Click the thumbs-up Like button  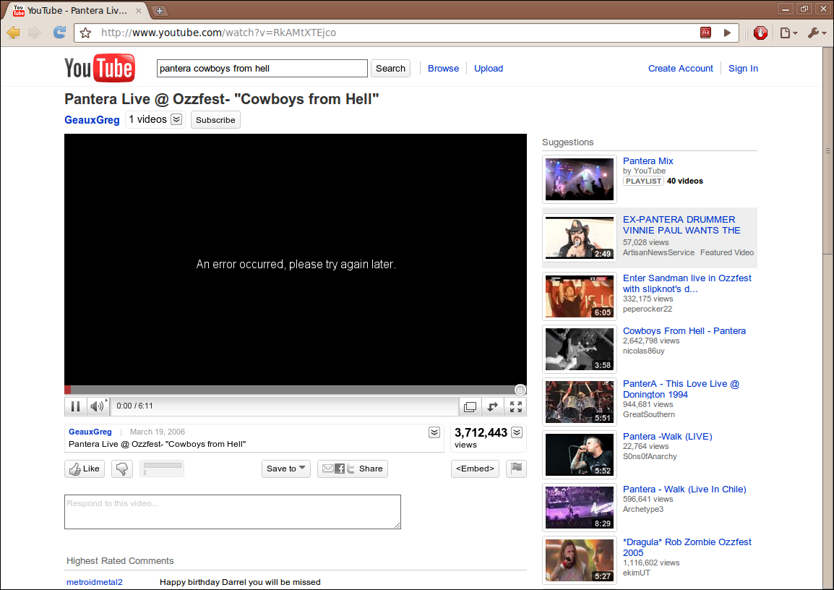[x=85, y=469]
